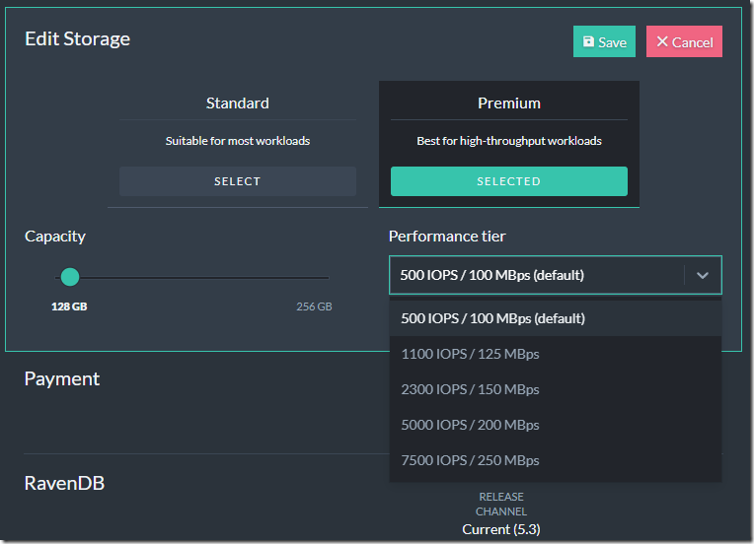Select 2300 IOPS / 150 MBps tier
Screen dimensions: 754x544
555,389
